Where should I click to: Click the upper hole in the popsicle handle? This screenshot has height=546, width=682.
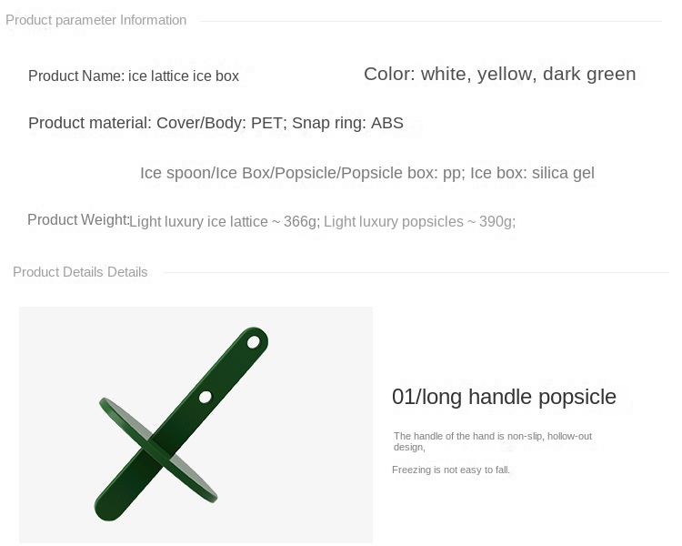pyautogui.click(x=255, y=344)
